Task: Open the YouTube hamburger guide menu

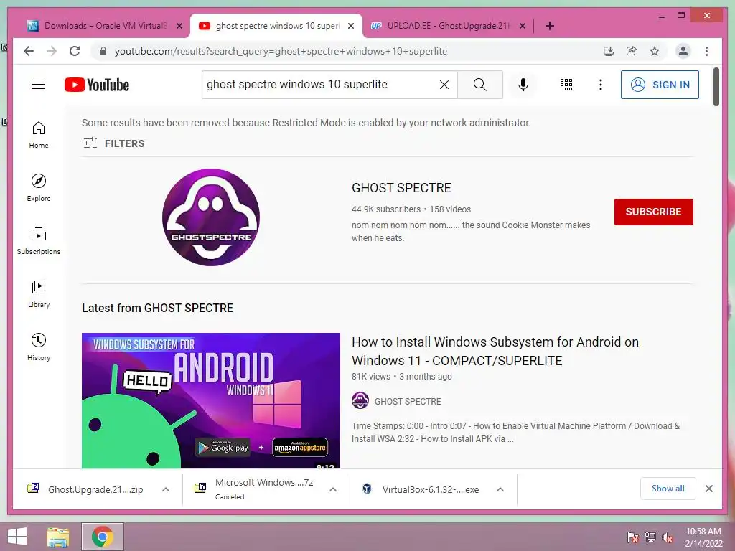Action: [39, 85]
